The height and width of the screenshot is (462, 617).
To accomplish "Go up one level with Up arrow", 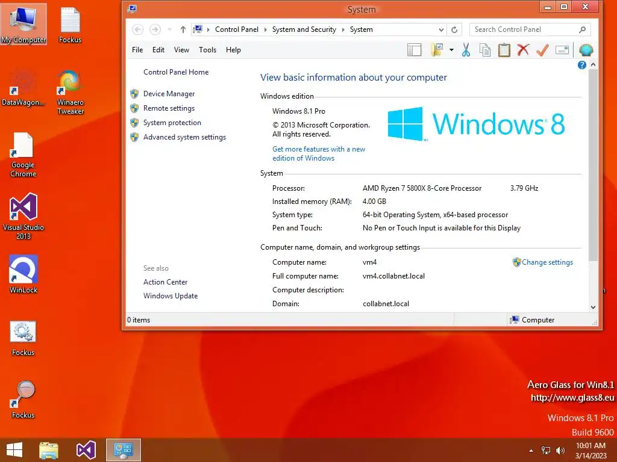I will coord(183,29).
